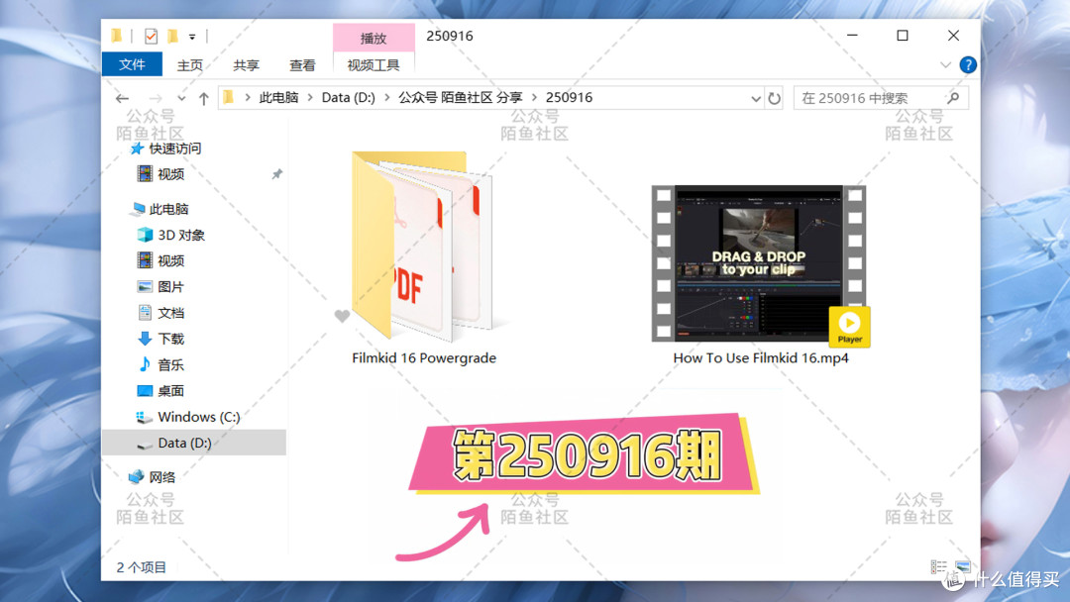Viewport: 1070px width, 602px height.
Task: Go up one folder level
Action: point(203,98)
